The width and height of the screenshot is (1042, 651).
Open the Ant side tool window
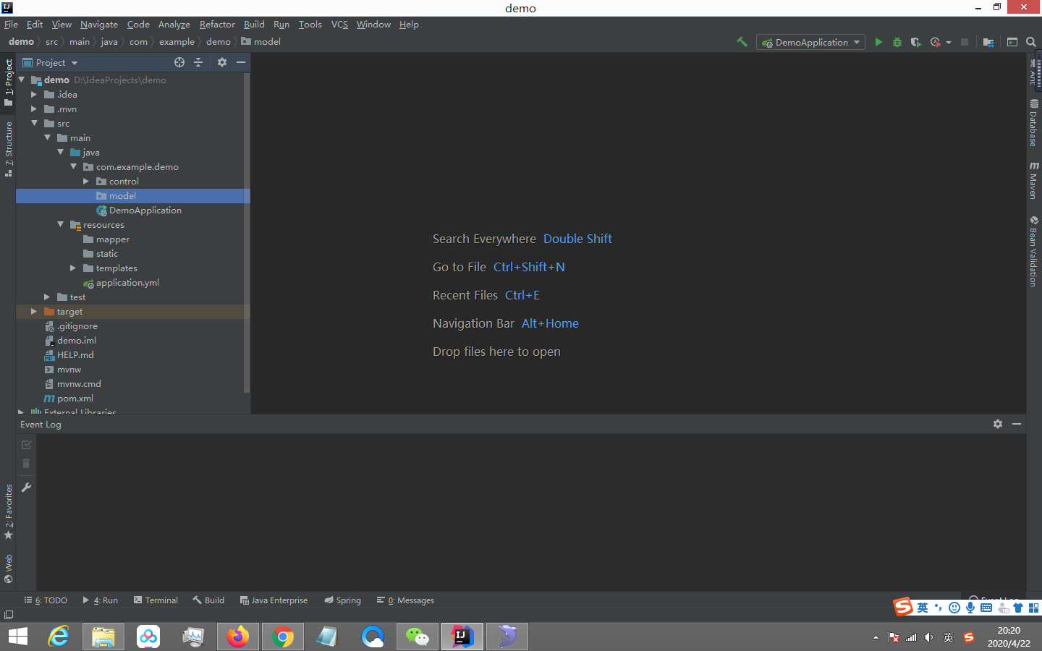(x=1034, y=71)
